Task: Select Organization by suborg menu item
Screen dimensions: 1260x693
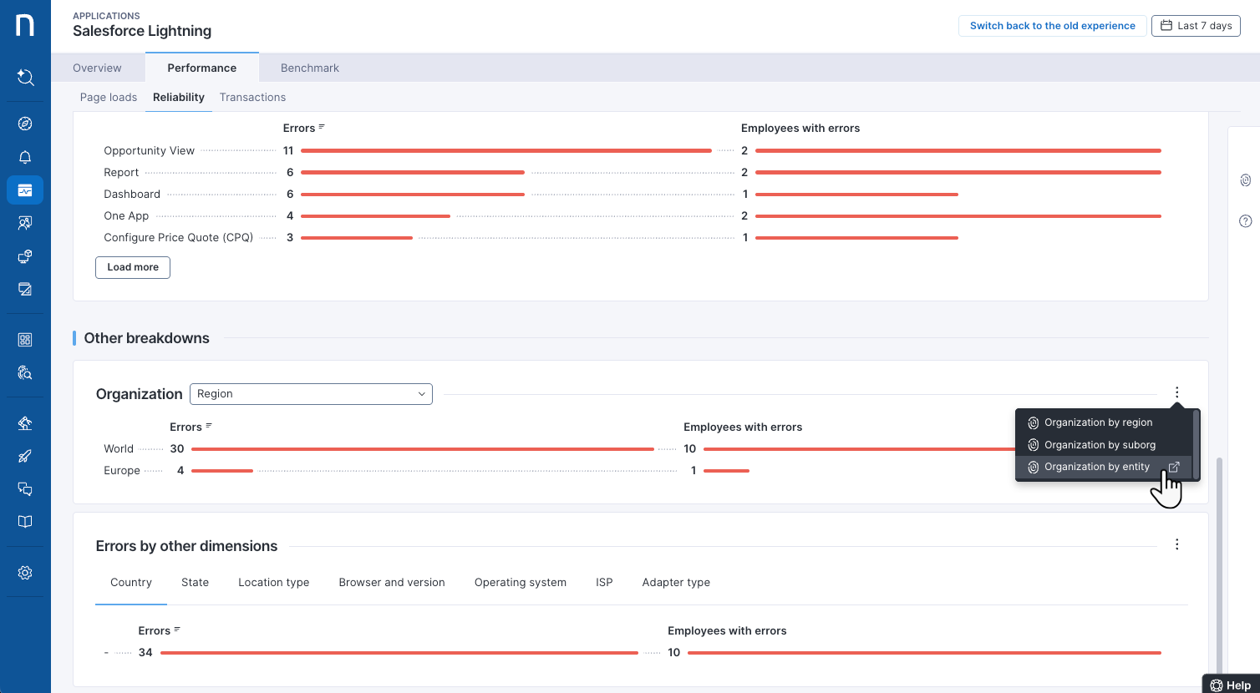Action: pyautogui.click(x=1100, y=445)
